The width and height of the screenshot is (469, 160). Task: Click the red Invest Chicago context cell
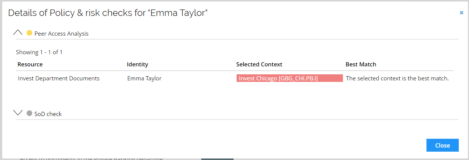[x=289, y=78]
